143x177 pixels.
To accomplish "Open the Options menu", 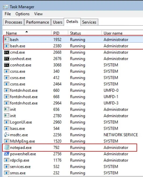I will pyautogui.click(x=23, y=14).
